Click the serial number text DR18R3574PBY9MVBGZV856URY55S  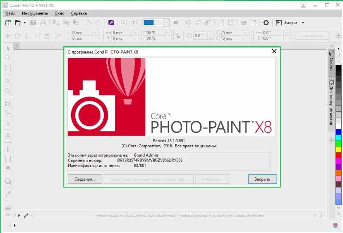(x=150, y=160)
